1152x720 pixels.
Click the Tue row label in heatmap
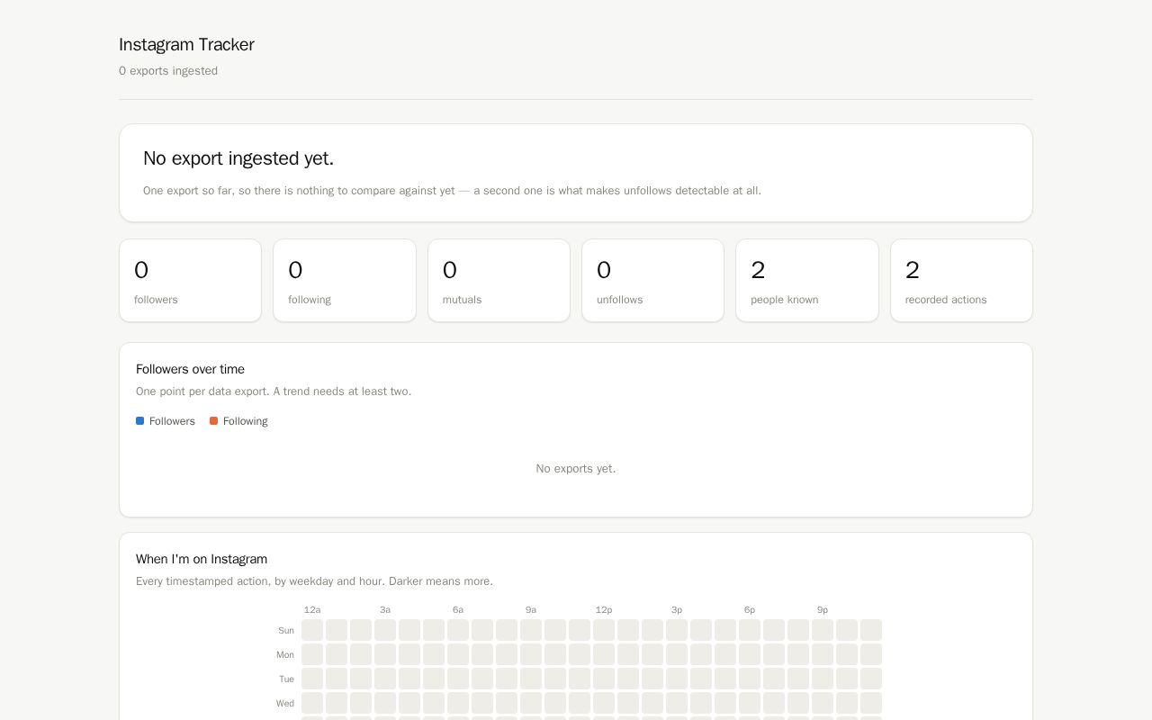click(x=286, y=679)
